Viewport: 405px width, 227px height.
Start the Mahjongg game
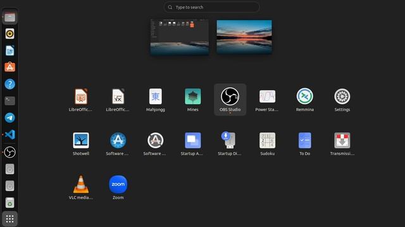(155, 100)
